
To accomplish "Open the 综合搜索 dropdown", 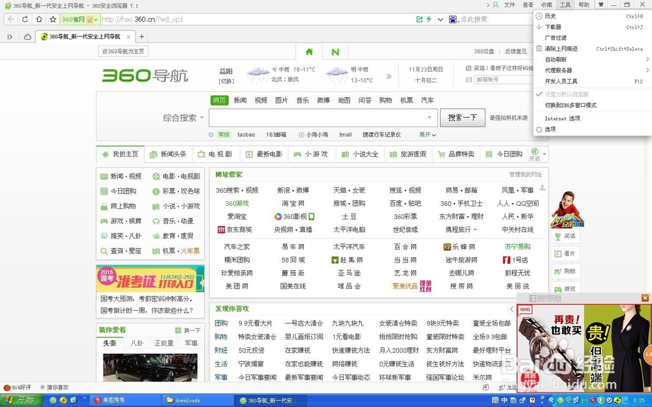I will point(183,118).
